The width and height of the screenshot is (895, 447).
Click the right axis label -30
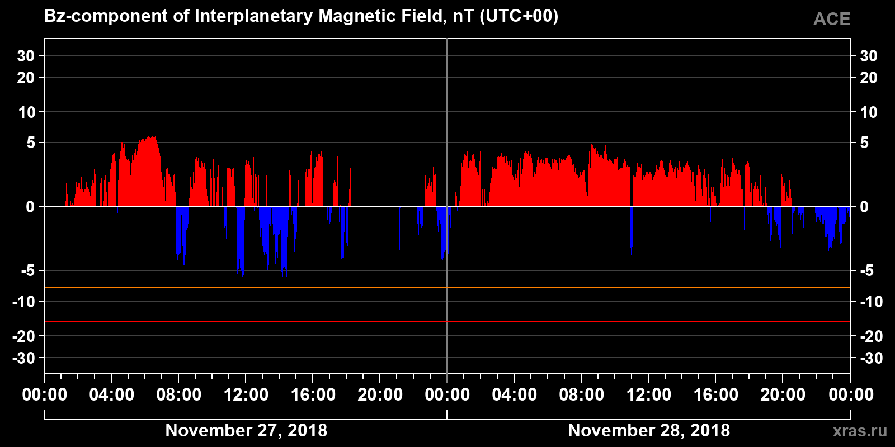pyautogui.click(x=871, y=358)
